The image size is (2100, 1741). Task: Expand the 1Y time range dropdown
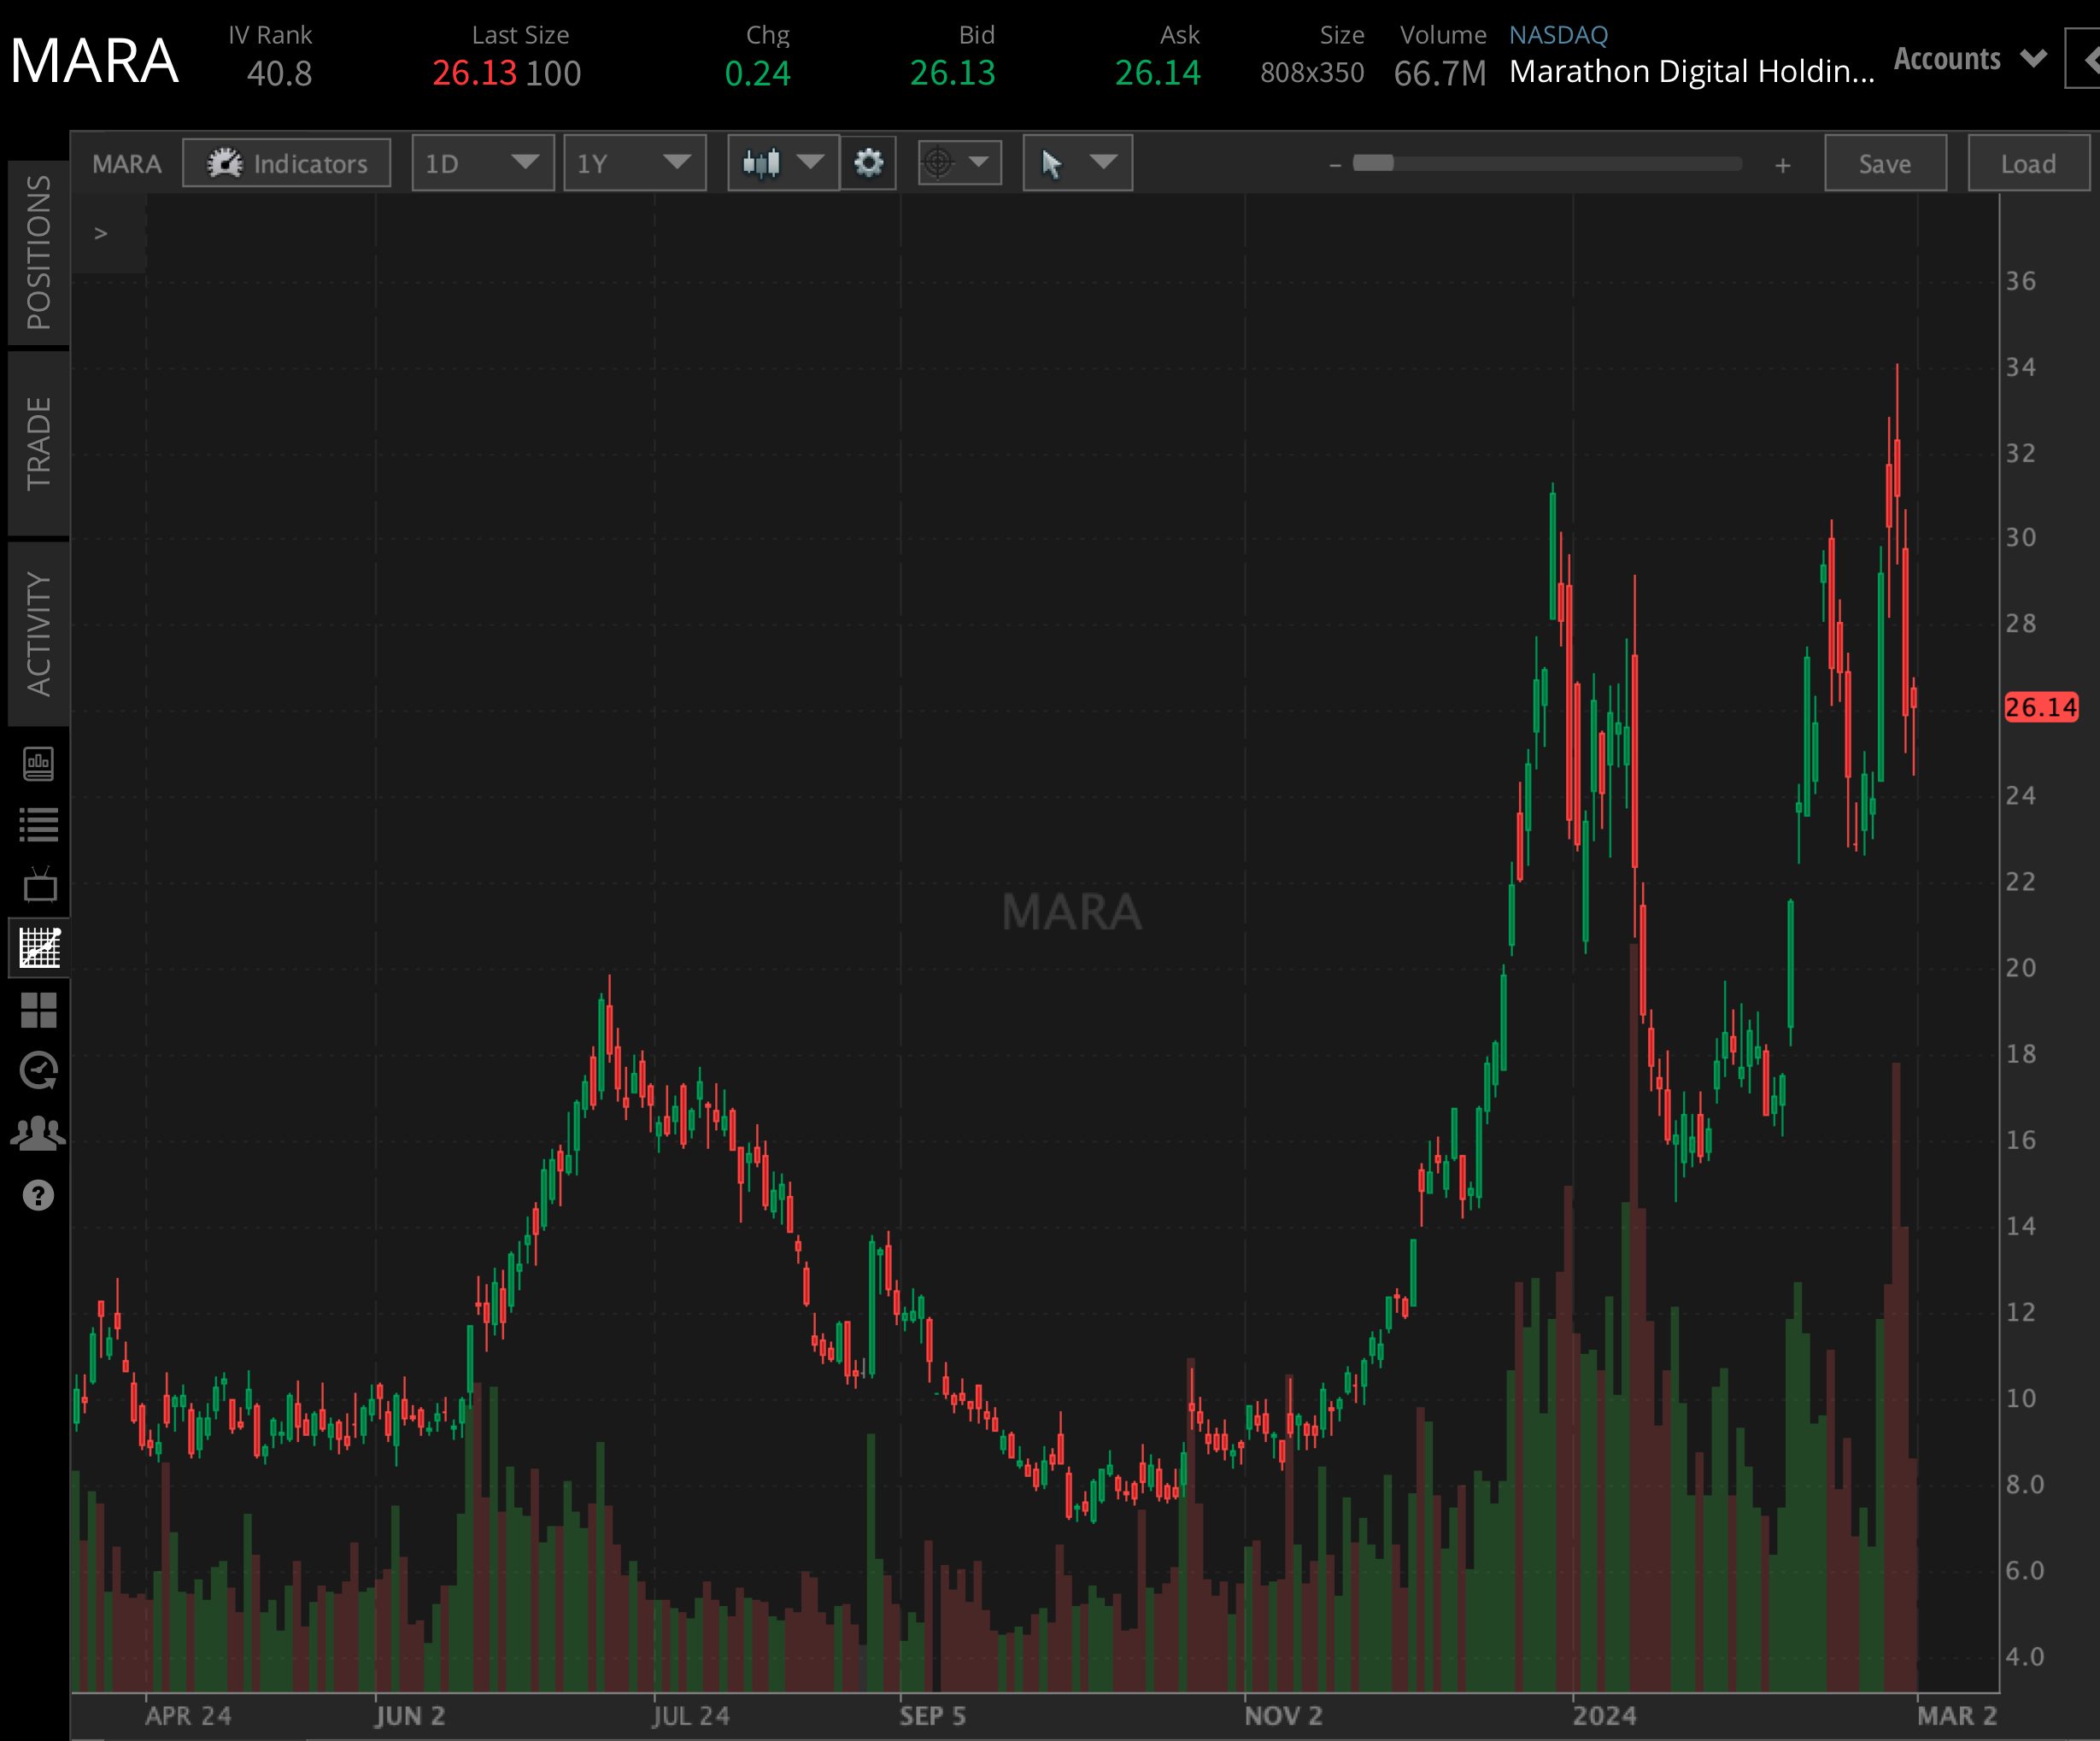(x=634, y=163)
